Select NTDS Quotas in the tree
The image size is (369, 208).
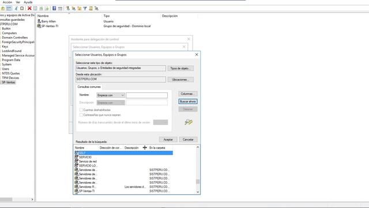[11, 73]
